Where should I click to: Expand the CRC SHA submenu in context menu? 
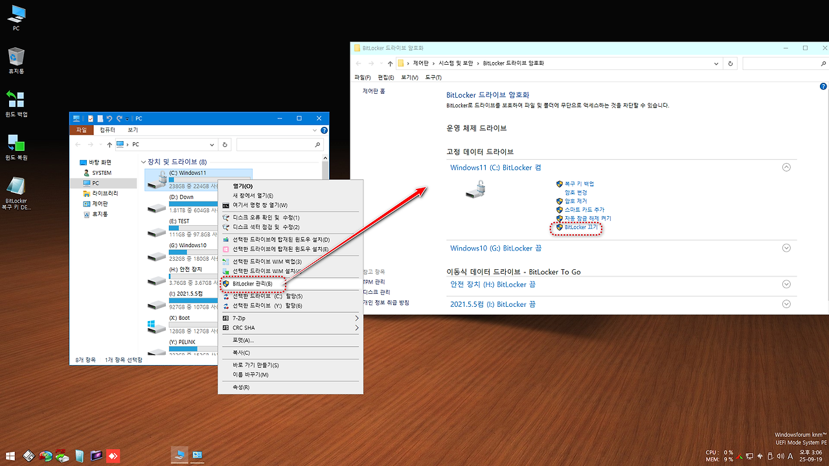point(356,328)
